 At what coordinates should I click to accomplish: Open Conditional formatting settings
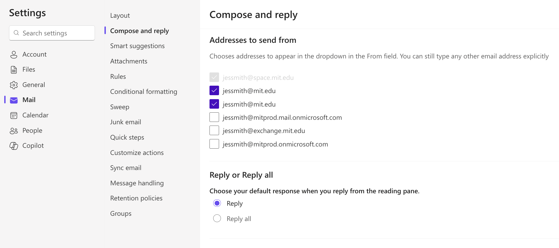pyautogui.click(x=144, y=92)
